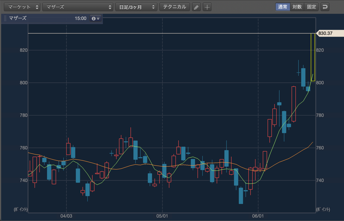Switch scale to 通常 mode
This screenshot has width=344, height=221.
283,7
